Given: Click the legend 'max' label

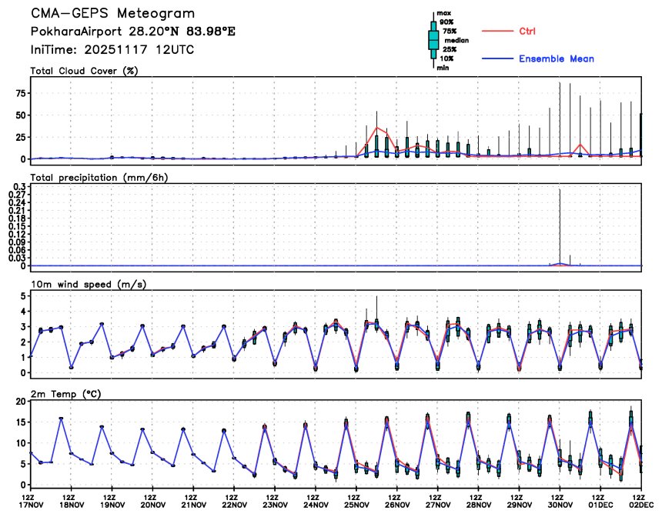Looking at the screenshot, I should coord(443,13).
